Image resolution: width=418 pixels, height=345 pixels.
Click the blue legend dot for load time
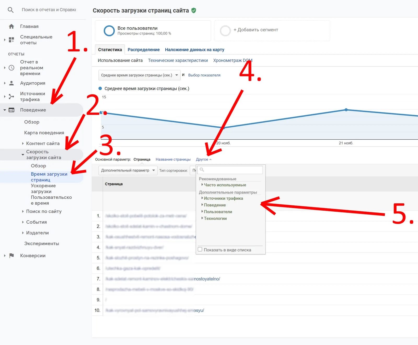(100, 88)
